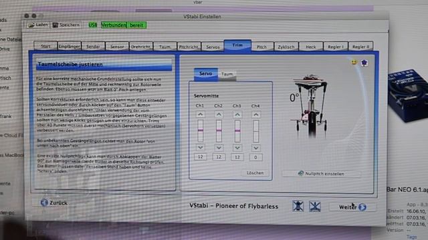Image resolution: width=428 pixels, height=240 pixels.
Task: Click the 0° pitch angle readout
Action: [294, 97]
